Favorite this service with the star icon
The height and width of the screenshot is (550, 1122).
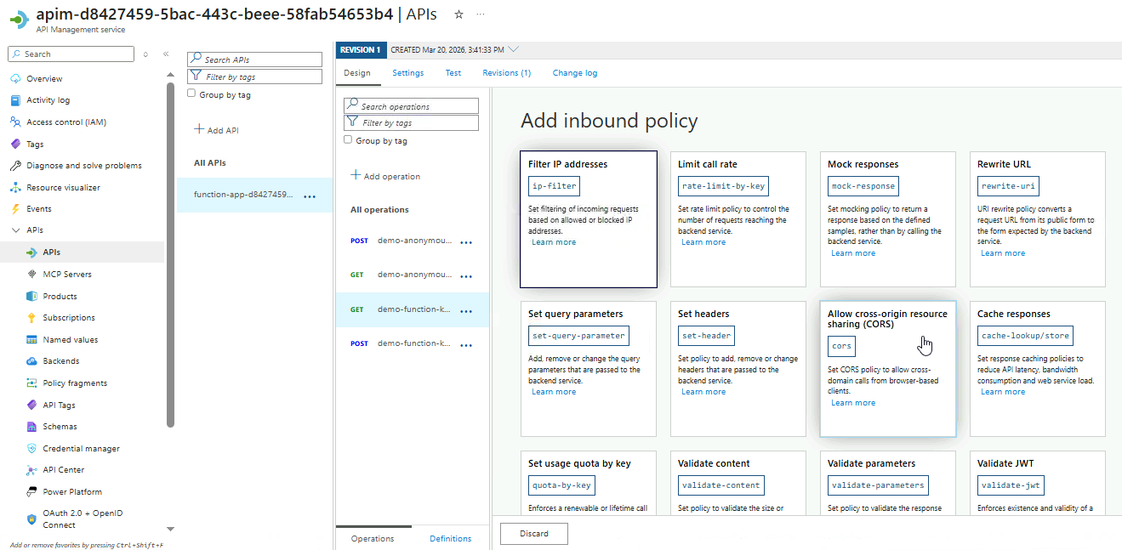[459, 14]
